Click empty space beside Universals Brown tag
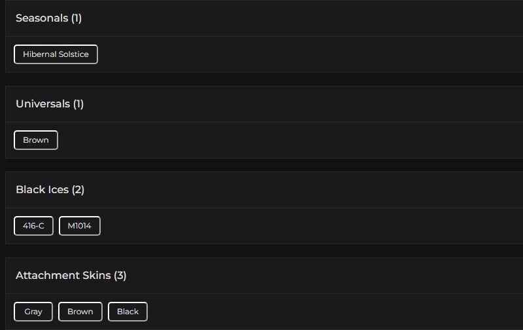 tap(261, 140)
